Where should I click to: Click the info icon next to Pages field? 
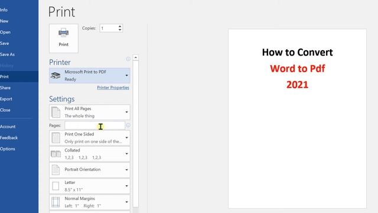(128, 125)
